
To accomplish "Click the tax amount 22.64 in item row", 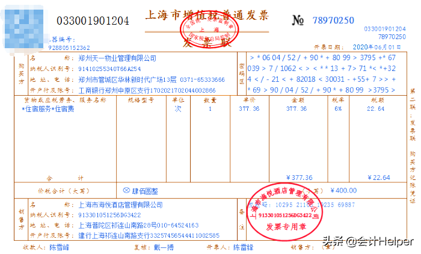I will pyautogui.click(x=376, y=109).
